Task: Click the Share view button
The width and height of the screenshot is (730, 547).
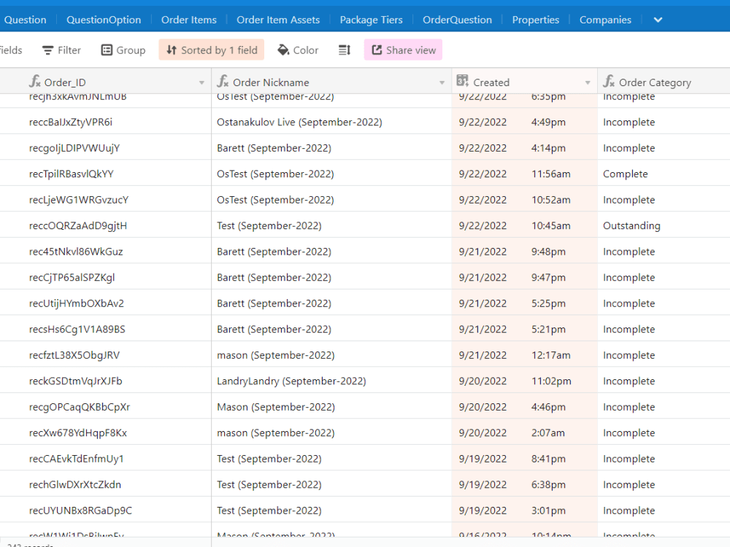Action: (403, 50)
